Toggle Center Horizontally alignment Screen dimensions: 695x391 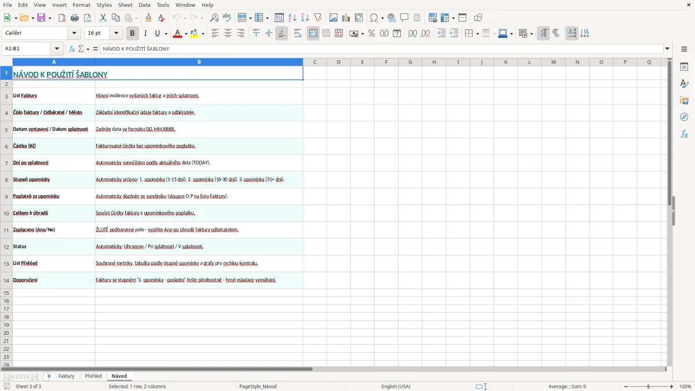click(228, 34)
